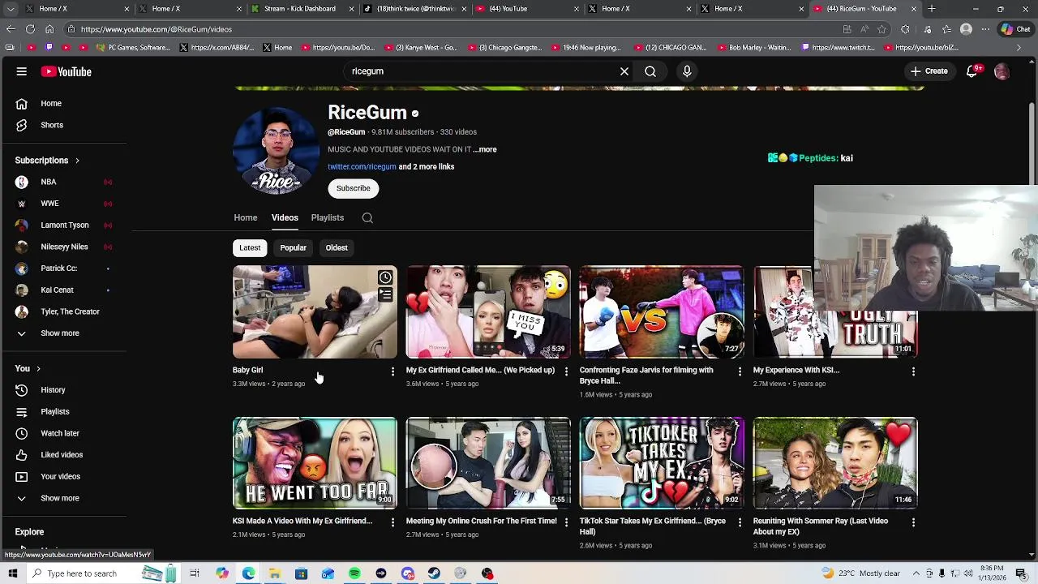Switch to the Stream - Kick Dashboard tab

coord(300,9)
